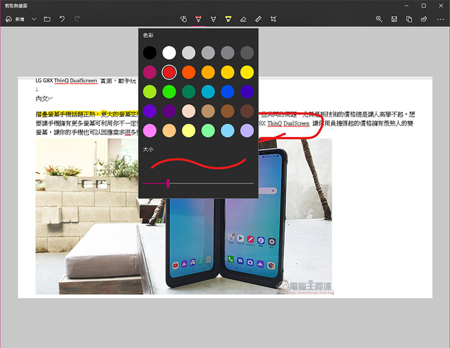The width and height of the screenshot is (450, 348).
Task: Click the 色彩 heading in pen panel
Action: [x=148, y=35]
